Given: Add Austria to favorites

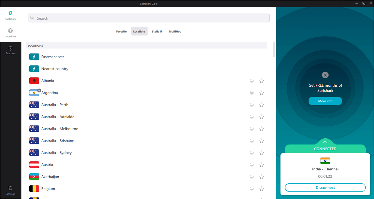Looking at the screenshot, I should pos(262,165).
